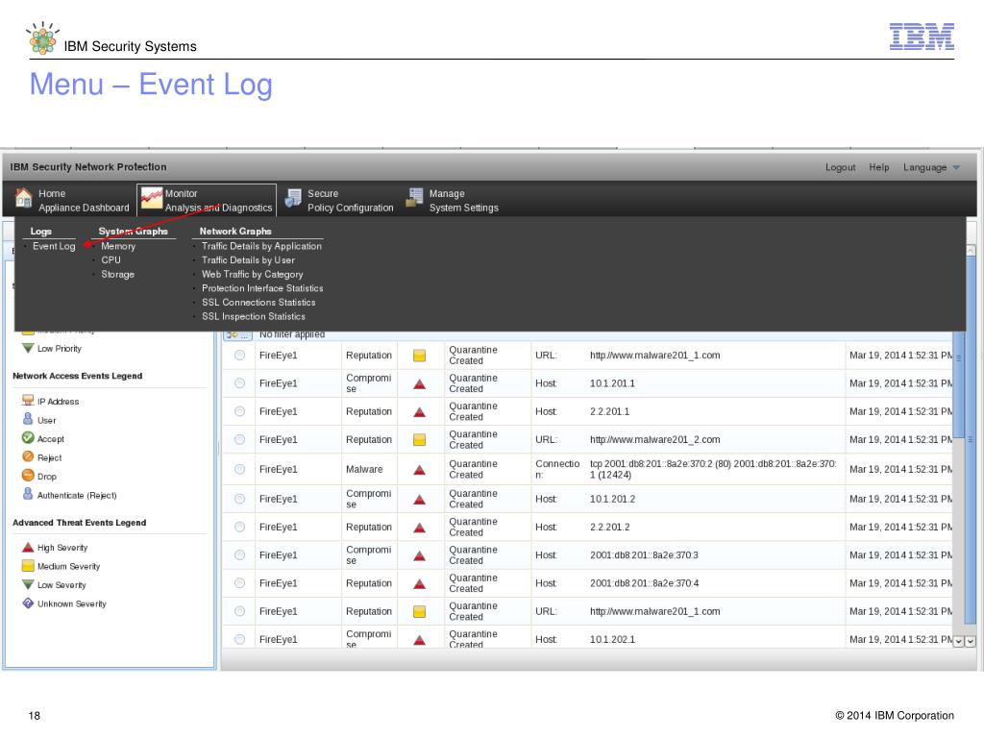Image resolution: width=984 pixels, height=738 pixels.
Task: Click the tcp 2001:db8:201 connection details cell
Action: click(x=714, y=469)
